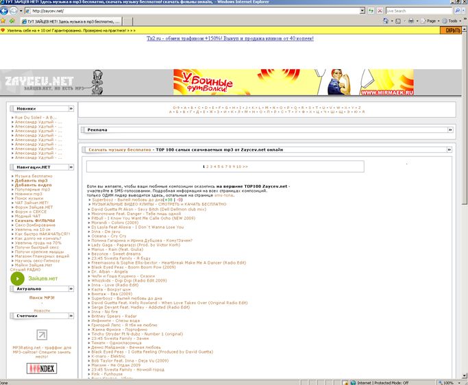Expand the address bar history dropdown

[x=362, y=11]
